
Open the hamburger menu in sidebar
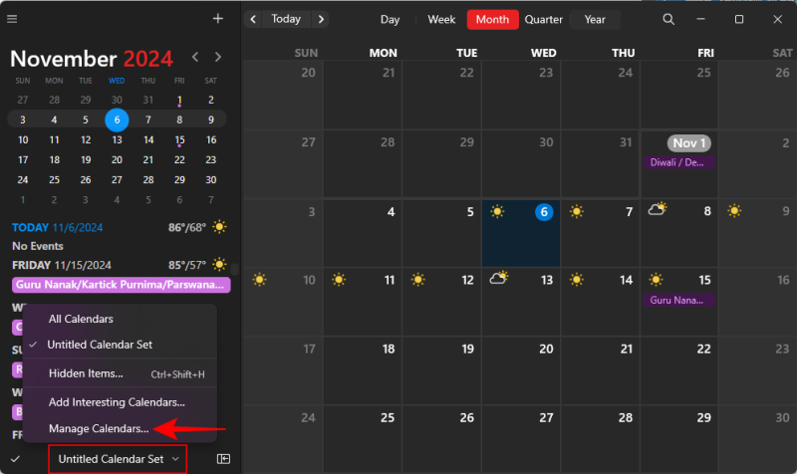(x=16, y=19)
